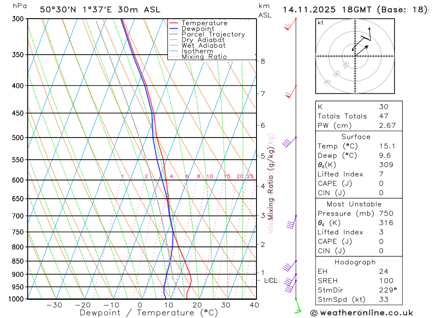Screen dimensions: 434x318
Task: Click the 1000 hPa pressure axis label
Action: tap(16, 299)
